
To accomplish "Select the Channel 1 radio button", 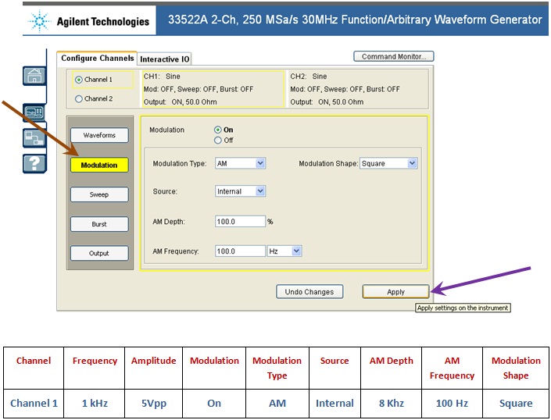I will (78, 80).
